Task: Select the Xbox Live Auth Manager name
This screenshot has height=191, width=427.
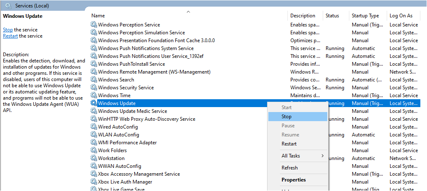Action: pos(125,182)
